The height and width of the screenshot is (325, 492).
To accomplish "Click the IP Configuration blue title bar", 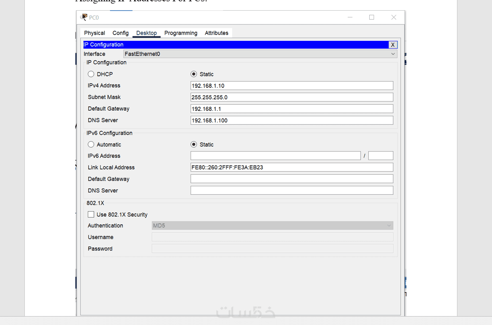I will (236, 45).
